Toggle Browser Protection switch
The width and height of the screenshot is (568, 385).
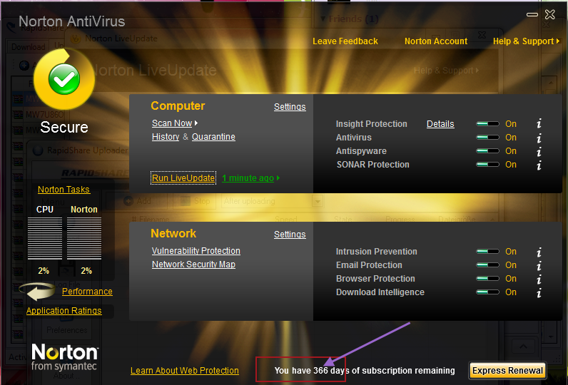[x=487, y=279]
